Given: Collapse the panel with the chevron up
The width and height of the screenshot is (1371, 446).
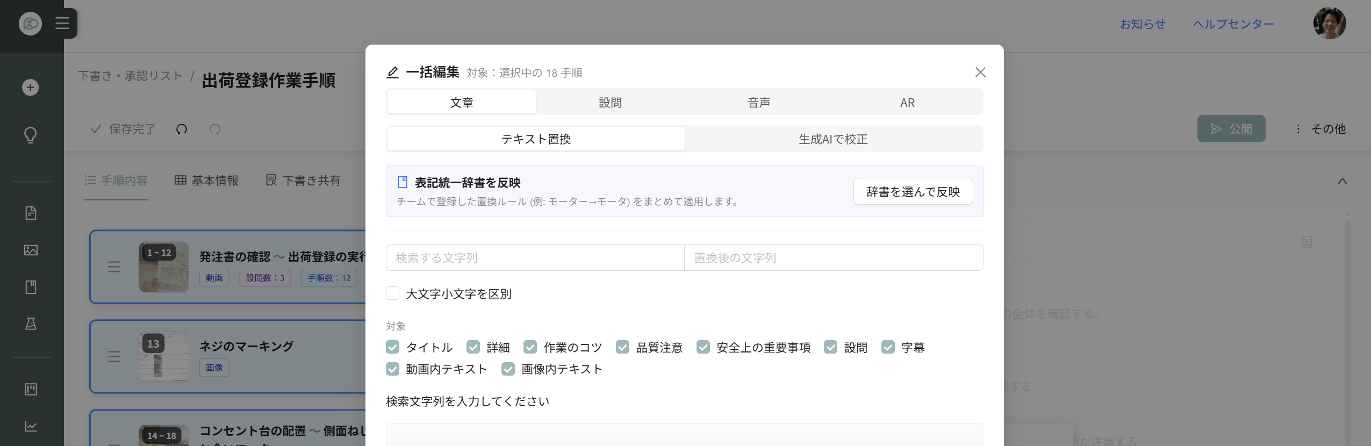Looking at the screenshot, I should click(1342, 181).
